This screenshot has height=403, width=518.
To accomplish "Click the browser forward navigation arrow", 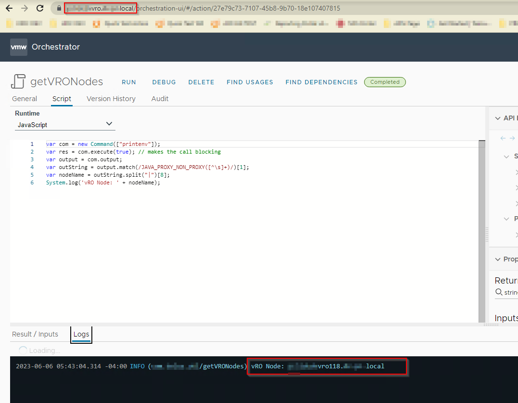I will click(25, 8).
